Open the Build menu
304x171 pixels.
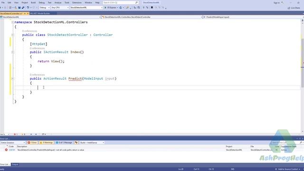[33, 3]
